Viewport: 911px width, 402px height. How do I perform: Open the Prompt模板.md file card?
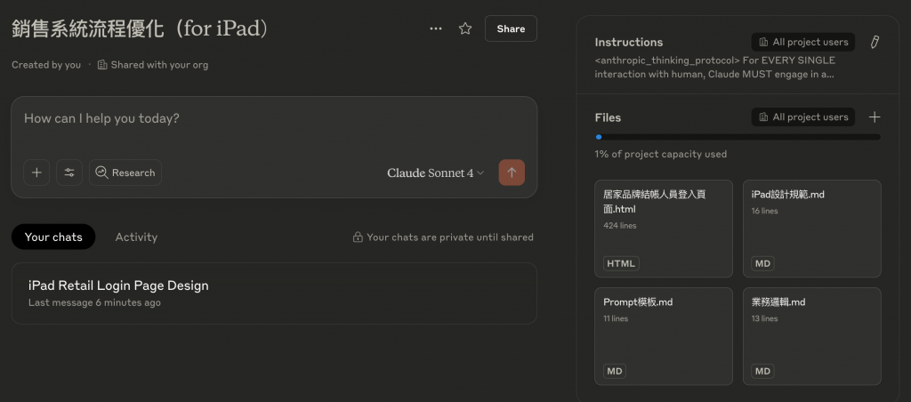click(664, 335)
